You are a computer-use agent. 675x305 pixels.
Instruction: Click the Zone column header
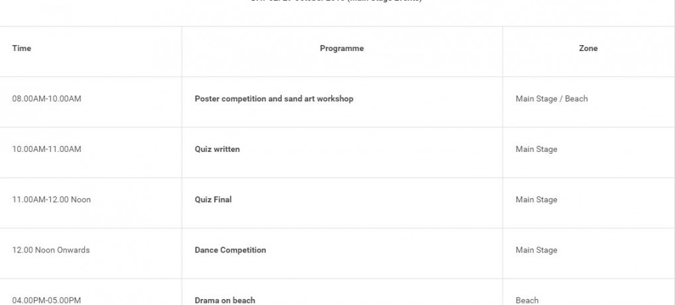(x=588, y=48)
